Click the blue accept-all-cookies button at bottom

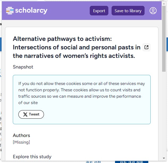[x=132, y=161]
